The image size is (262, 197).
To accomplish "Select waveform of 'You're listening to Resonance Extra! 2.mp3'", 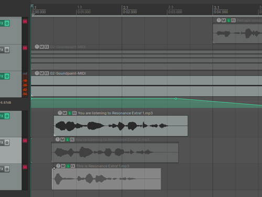I will coord(115,152).
